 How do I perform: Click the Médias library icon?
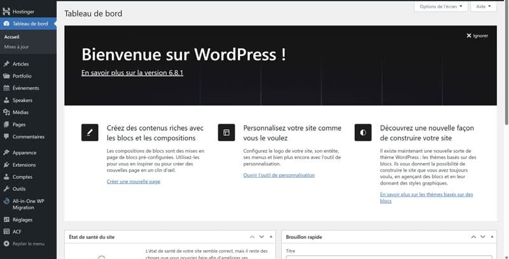pos(6,112)
